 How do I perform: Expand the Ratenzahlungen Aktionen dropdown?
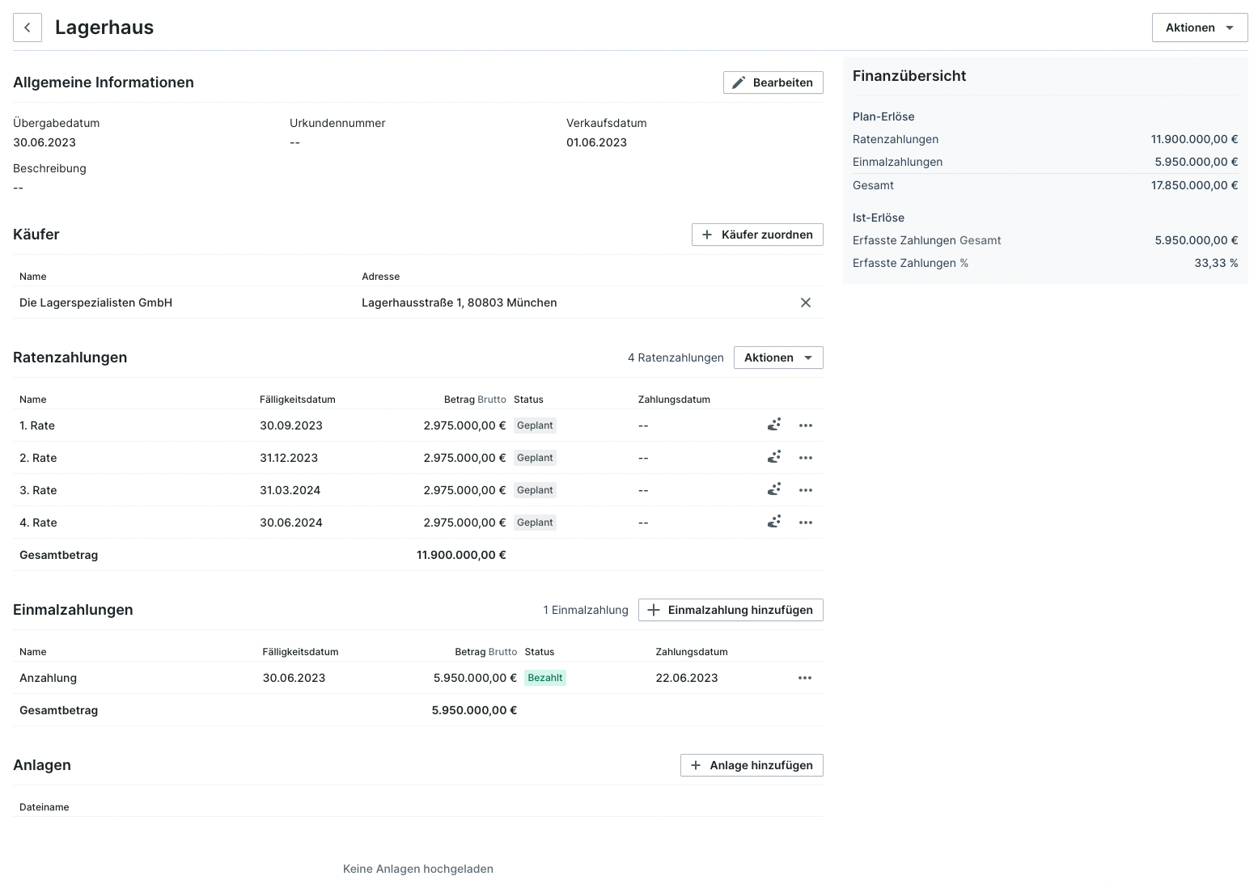777,358
